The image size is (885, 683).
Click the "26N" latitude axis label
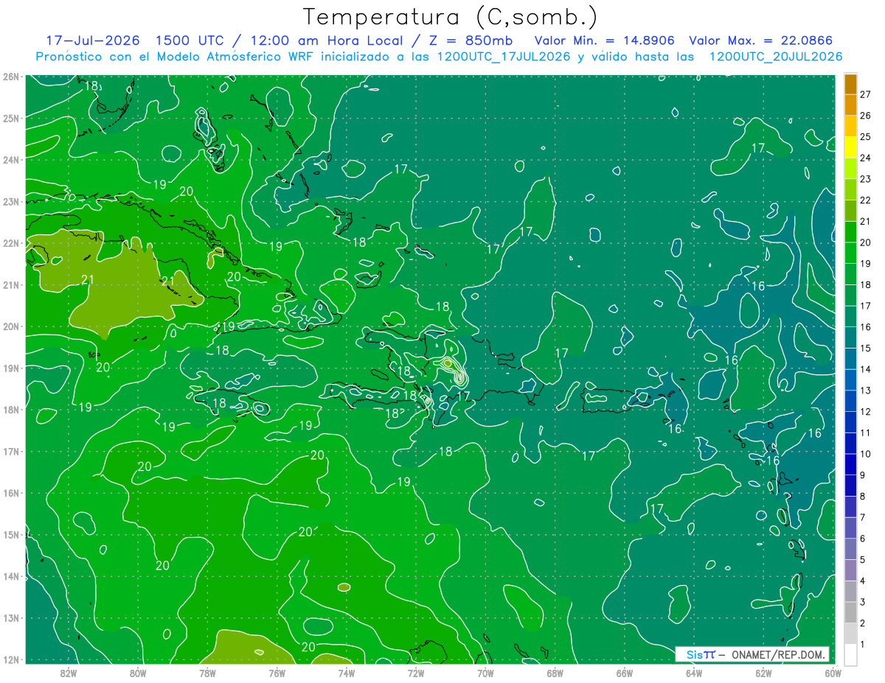coord(10,77)
